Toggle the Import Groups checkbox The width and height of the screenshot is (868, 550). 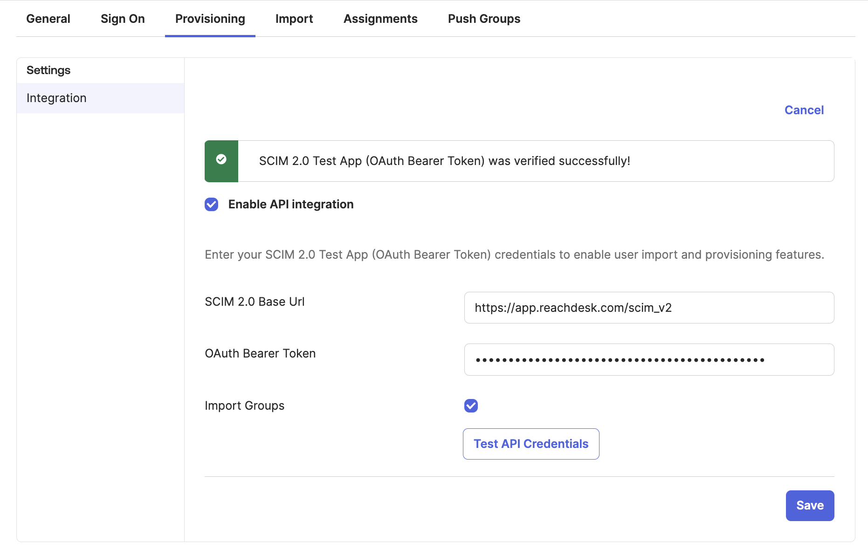point(471,406)
